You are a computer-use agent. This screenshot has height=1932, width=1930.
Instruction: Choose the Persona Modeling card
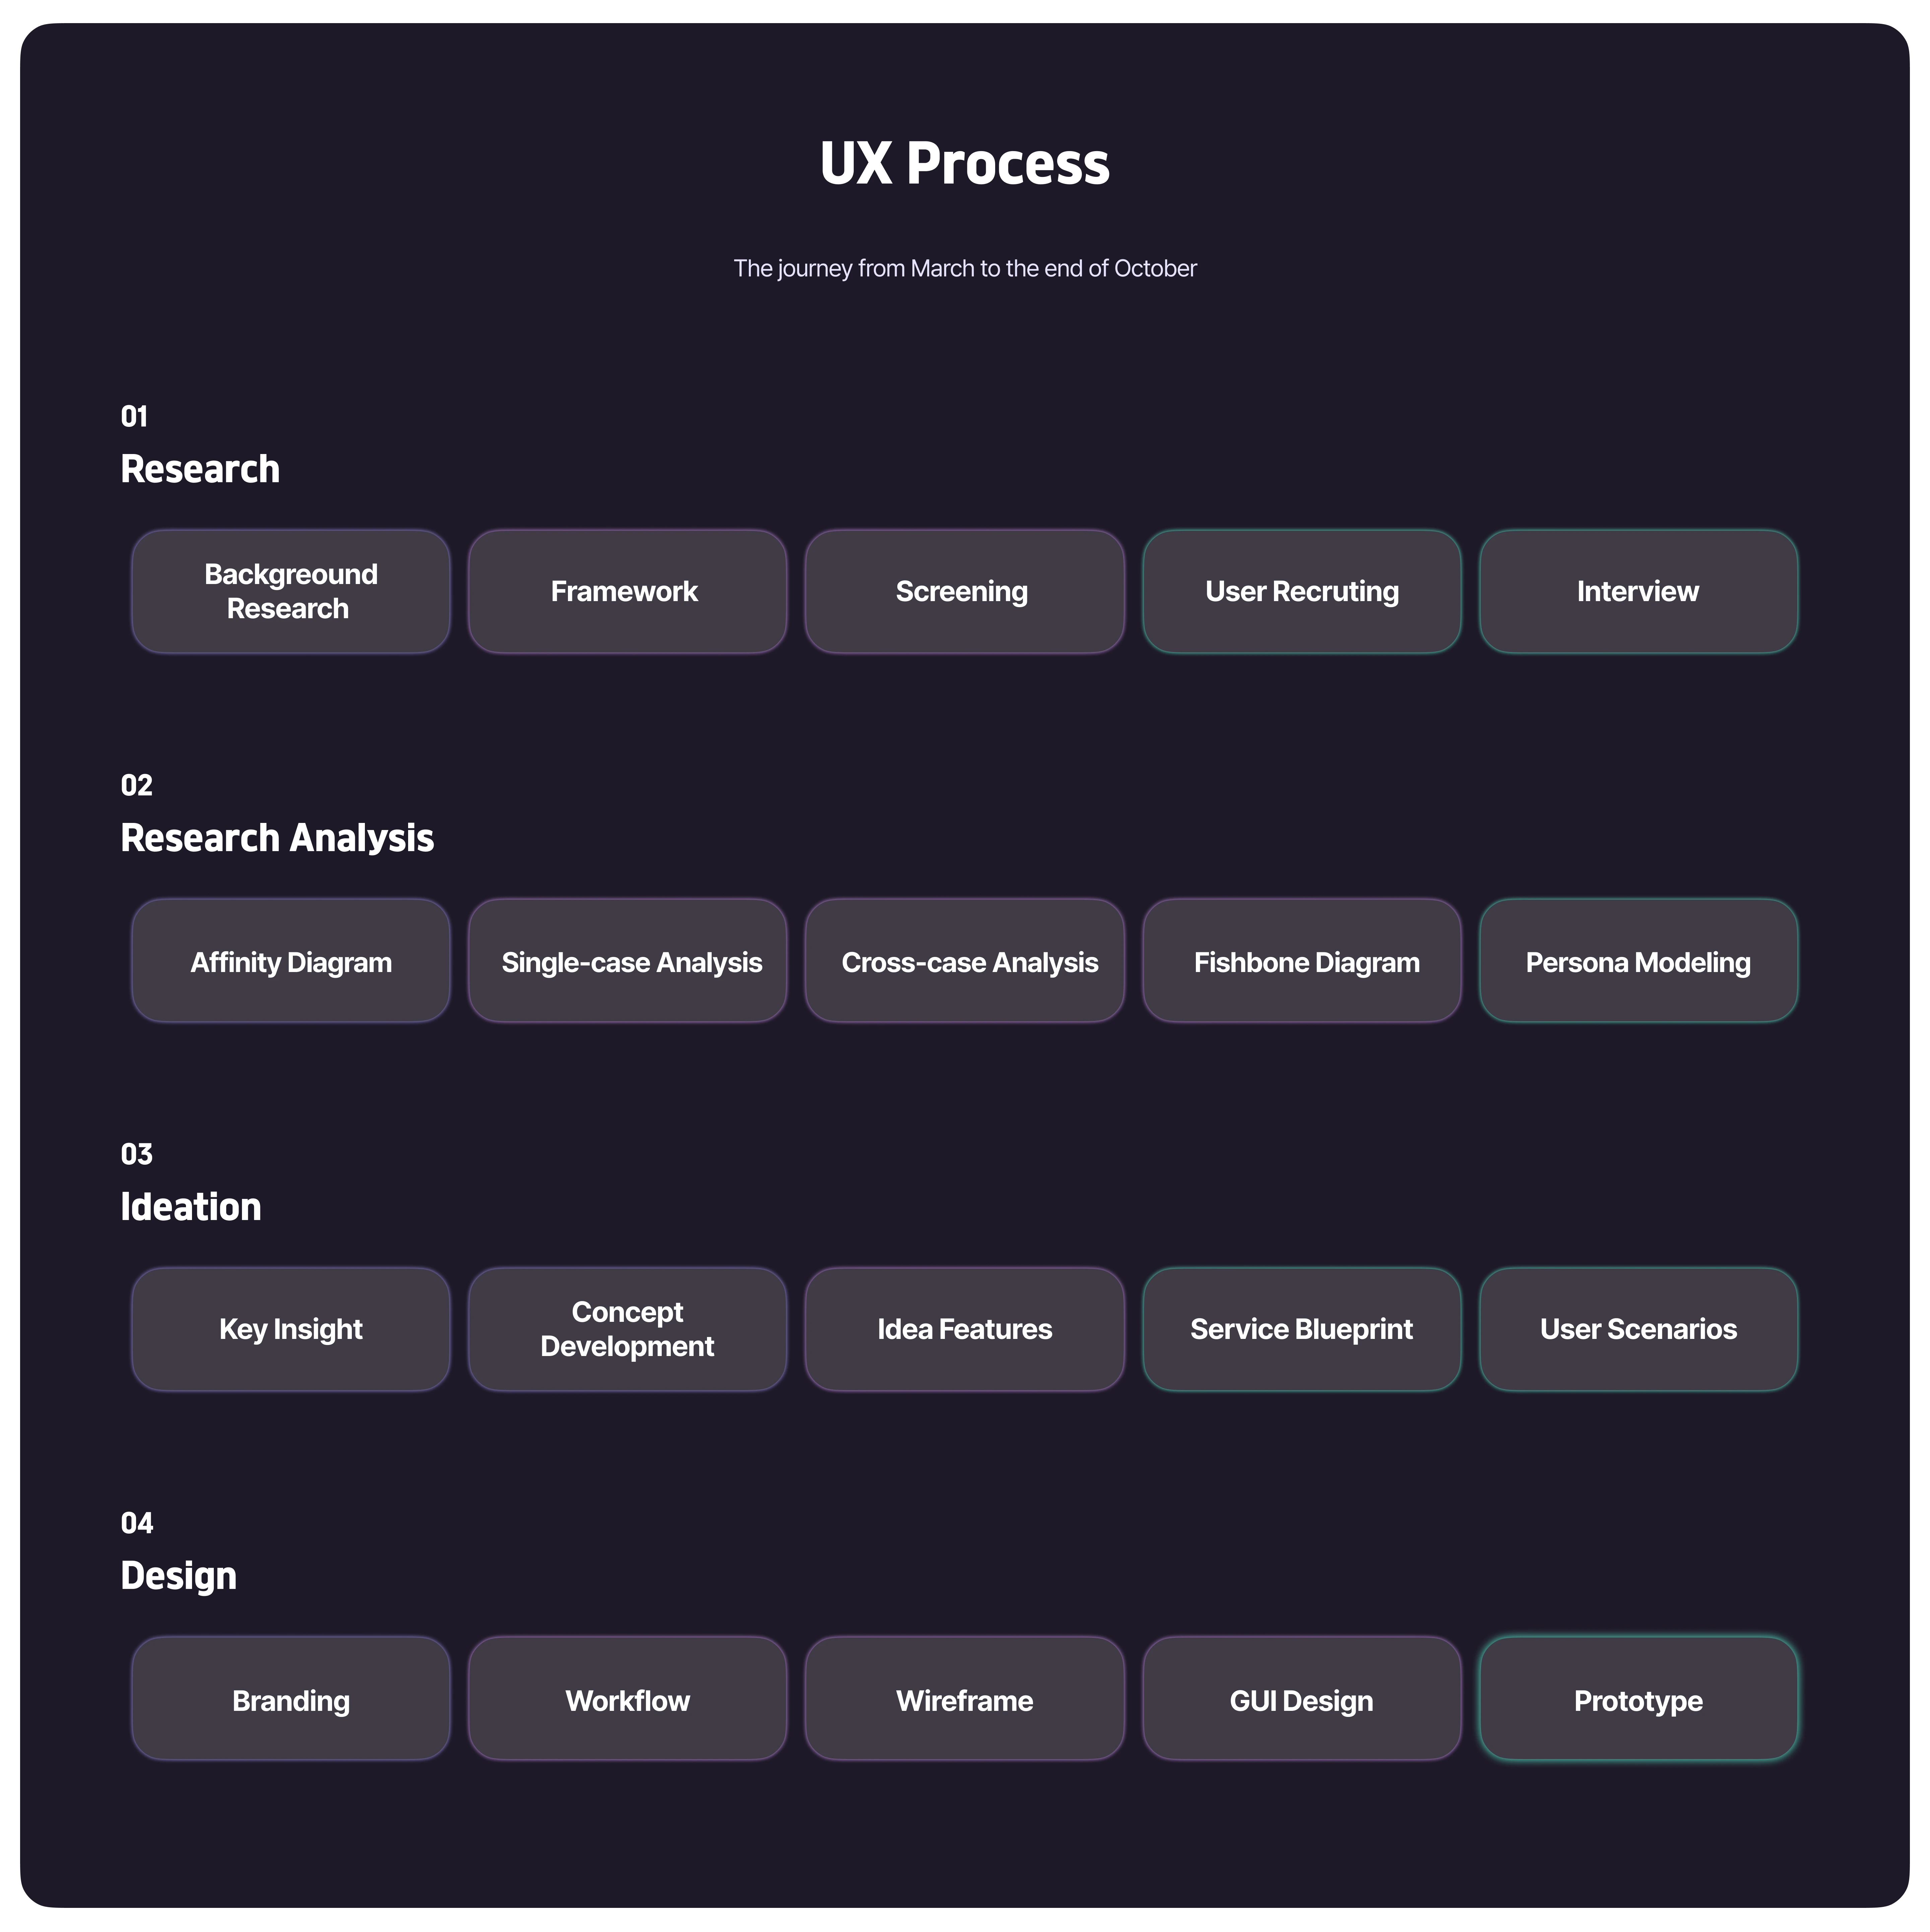click(1638, 960)
